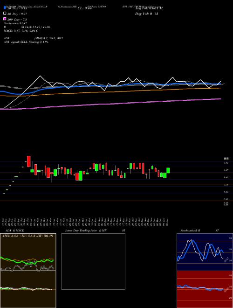Click the 'Stochastics & R' panel title
Image resolution: width=233 pixels, height=308 pixels.
pyautogui.click(x=190, y=231)
